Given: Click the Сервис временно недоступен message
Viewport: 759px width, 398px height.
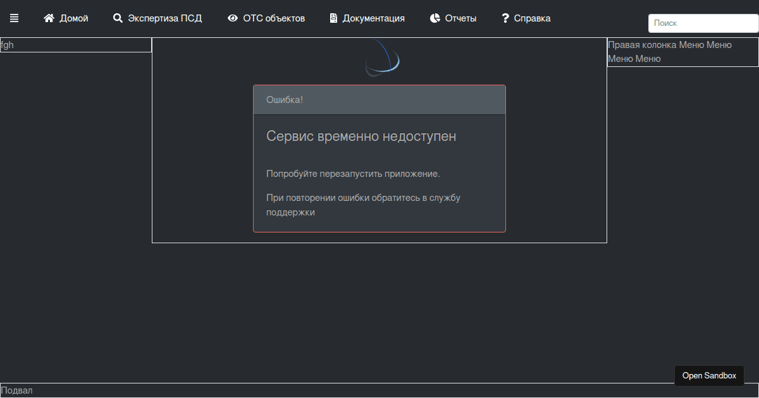Looking at the screenshot, I should click(x=362, y=136).
